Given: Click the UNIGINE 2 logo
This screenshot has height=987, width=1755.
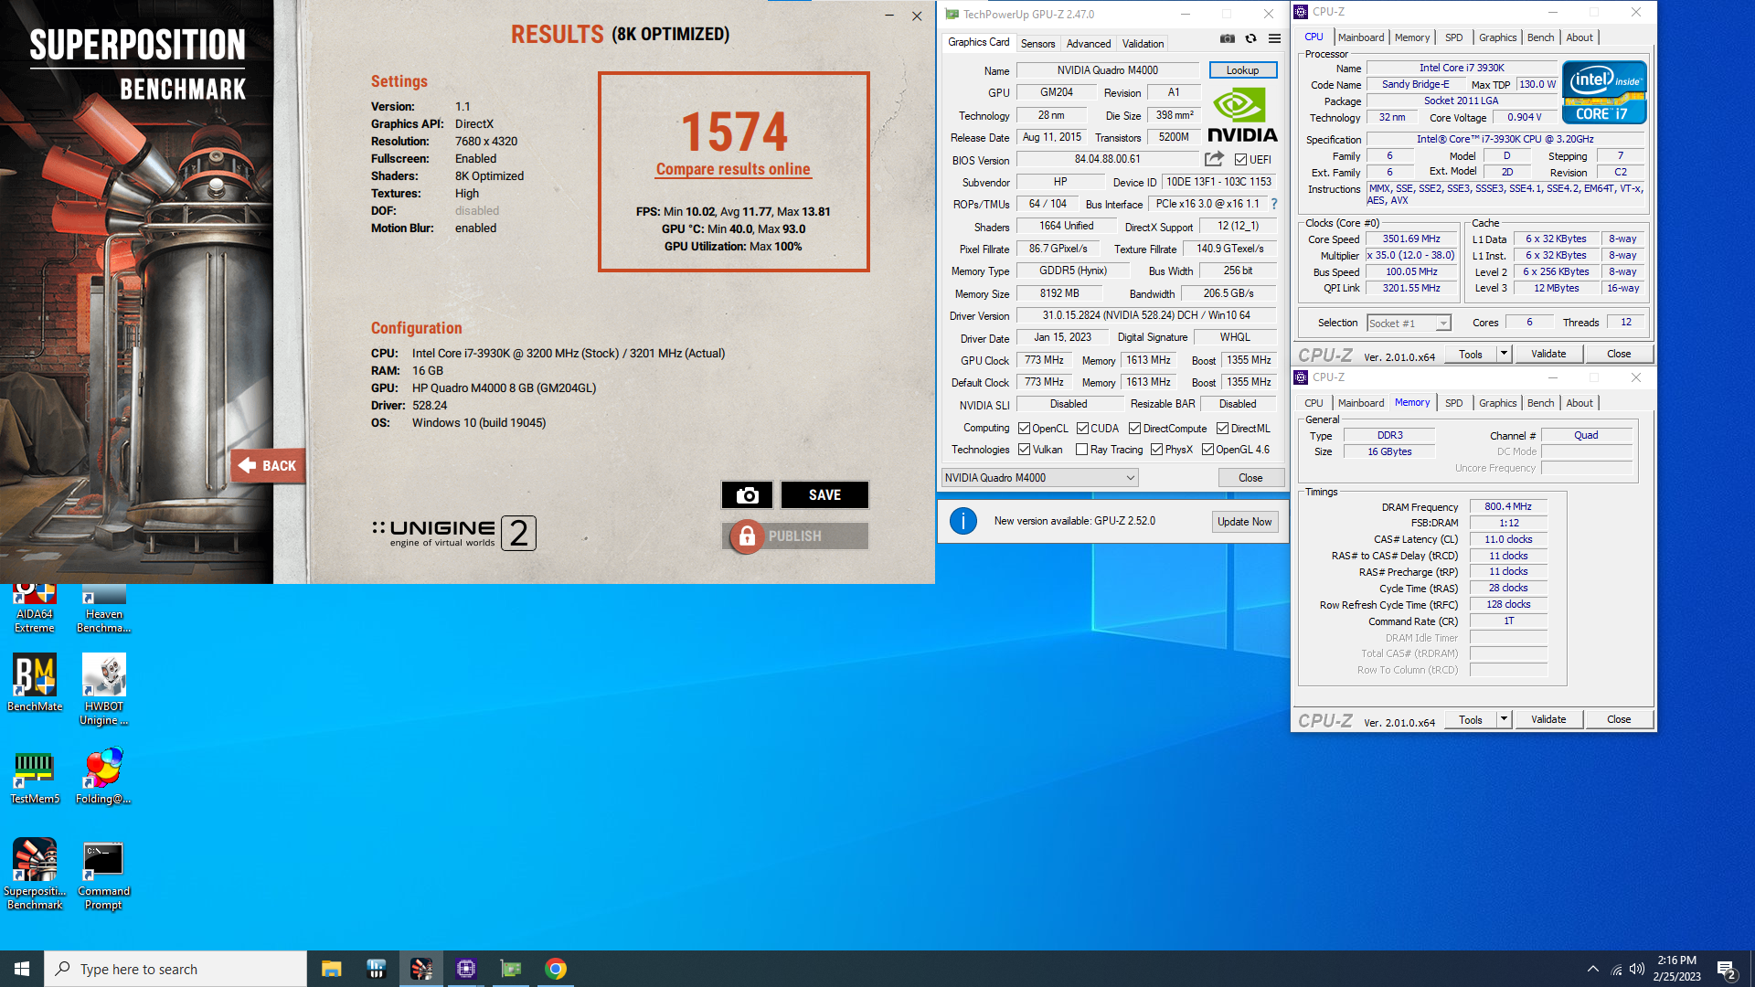Looking at the screenshot, I should pos(454,533).
